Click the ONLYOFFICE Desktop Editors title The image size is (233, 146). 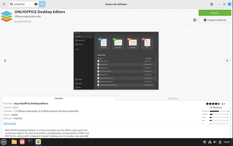(x=40, y=12)
